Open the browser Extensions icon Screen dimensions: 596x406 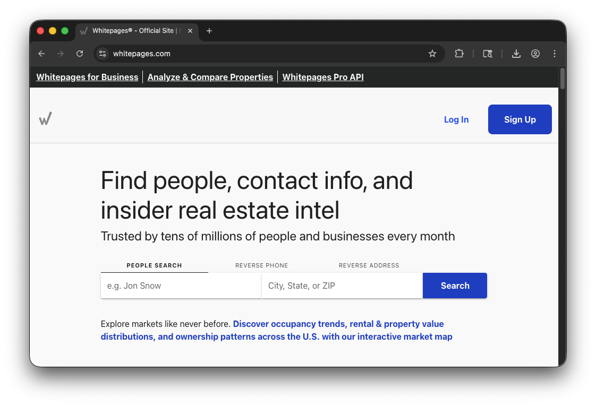(459, 54)
